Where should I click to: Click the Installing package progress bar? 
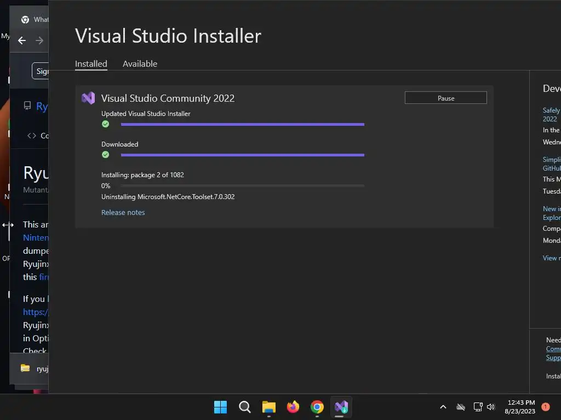[x=243, y=186]
